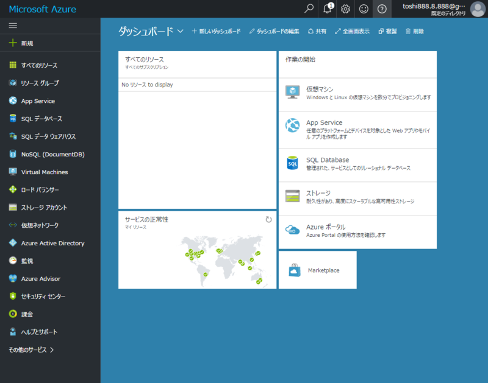Click the すべてのリソース tile title

(x=145, y=59)
